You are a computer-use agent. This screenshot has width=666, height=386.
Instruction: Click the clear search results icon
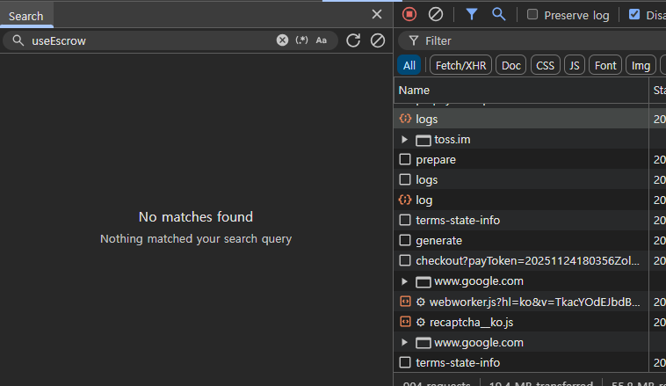(x=378, y=40)
